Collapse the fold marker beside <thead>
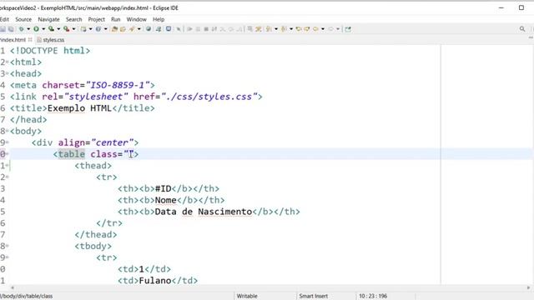This screenshot has width=534, height=300. click(8, 166)
